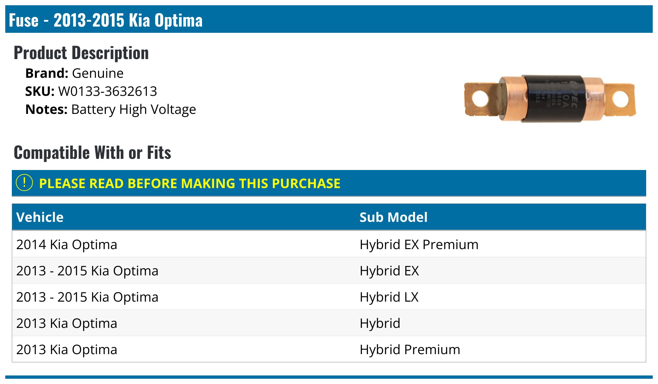Select the 2013 - 2015 Kia Optima Hybrid EX row
The height and width of the screenshot is (384, 658).
[x=329, y=271]
